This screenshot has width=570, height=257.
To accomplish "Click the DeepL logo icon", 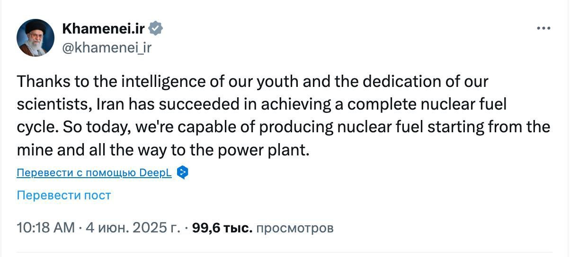I will (x=183, y=173).
